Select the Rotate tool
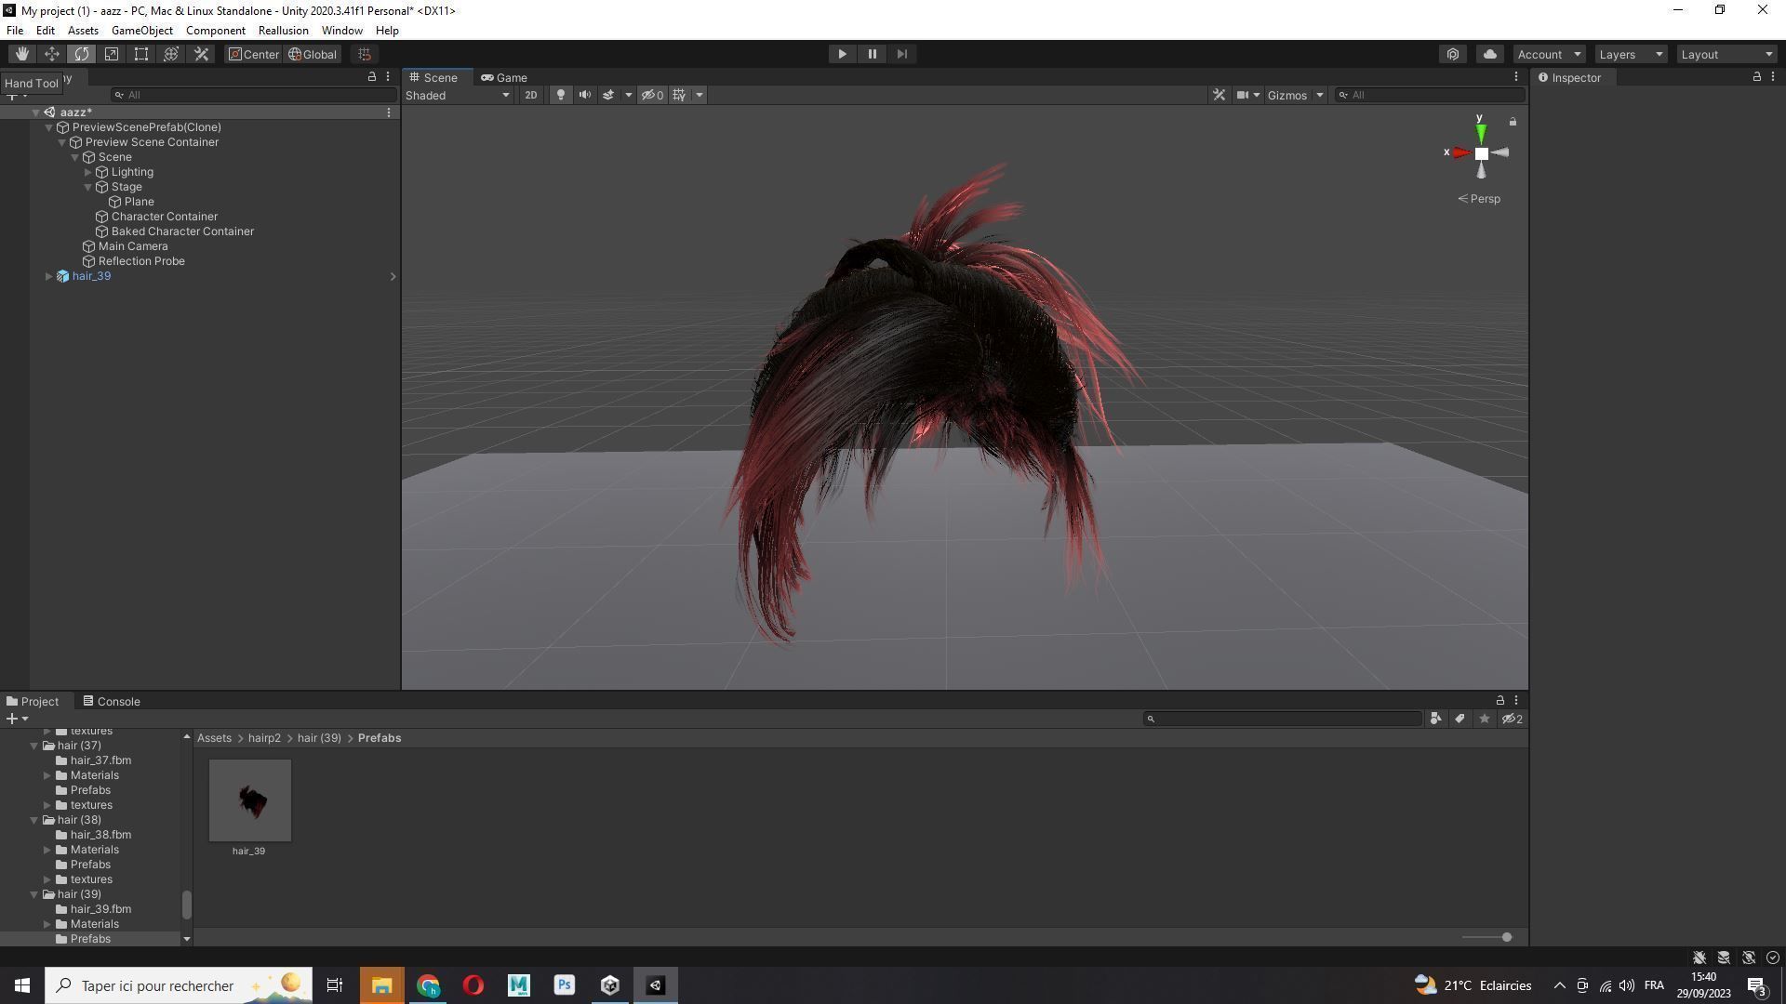The width and height of the screenshot is (1786, 1004). 82,54
